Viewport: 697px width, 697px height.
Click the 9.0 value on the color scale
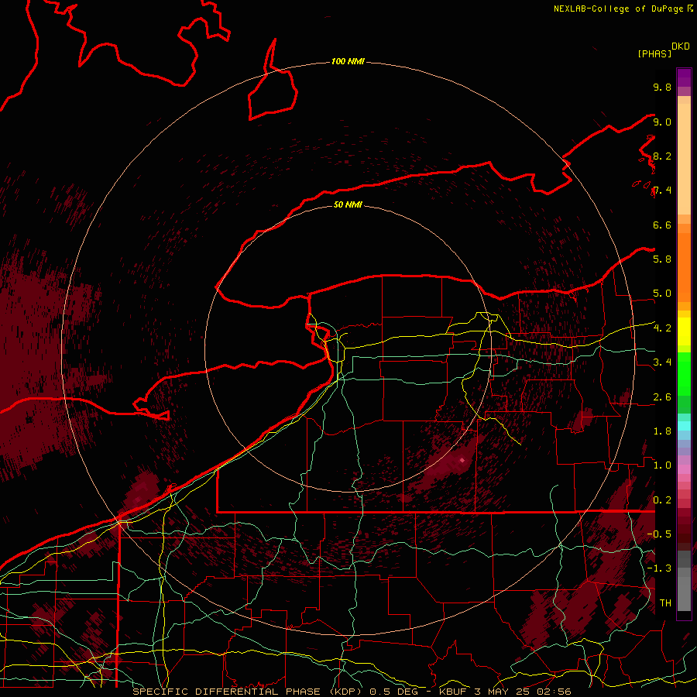[x=662, y=122]
